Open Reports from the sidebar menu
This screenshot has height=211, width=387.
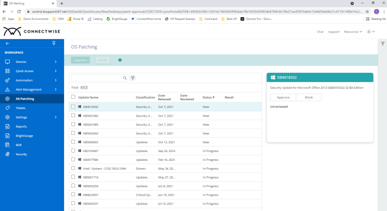pyautogui.click(x=21, y=126)
